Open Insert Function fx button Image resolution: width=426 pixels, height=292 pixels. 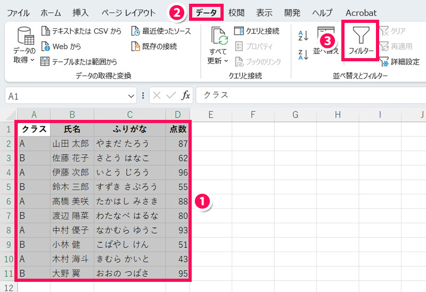(x=186, y=95)
